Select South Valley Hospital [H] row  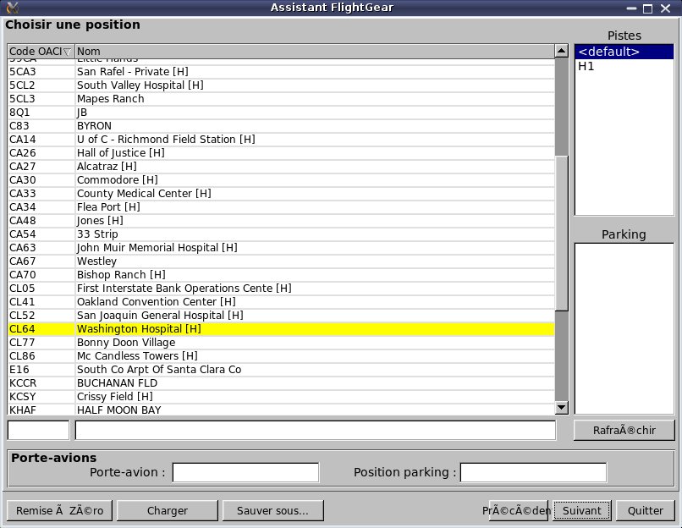click(281, 85)
